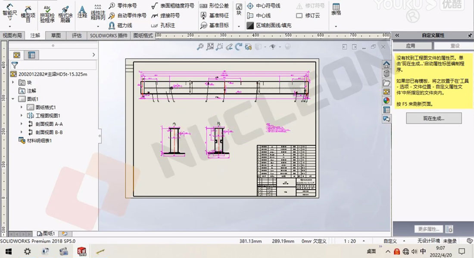
Task: Expand the 剖面视图 A-A section view node
Action: pyautogui.click(x=22, y=124)
